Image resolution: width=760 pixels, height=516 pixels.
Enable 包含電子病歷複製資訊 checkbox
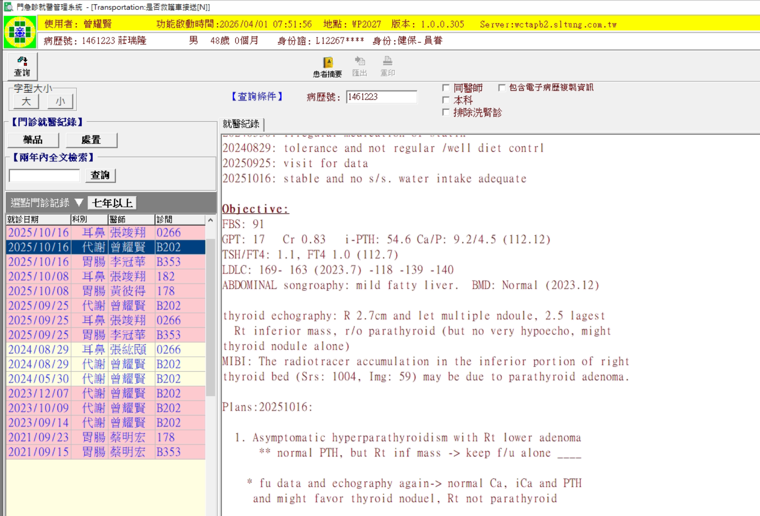click(x=502, y=88)
